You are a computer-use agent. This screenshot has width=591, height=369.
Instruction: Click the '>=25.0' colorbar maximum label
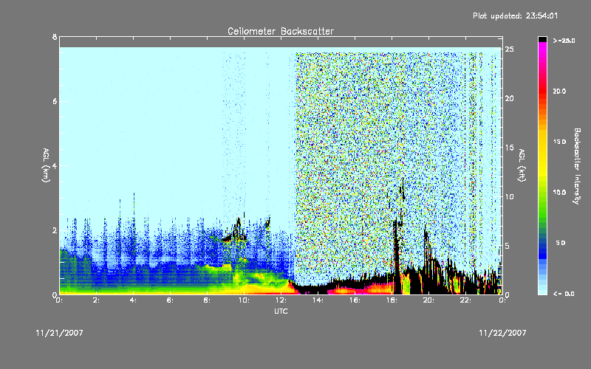[x=564, y=41]
